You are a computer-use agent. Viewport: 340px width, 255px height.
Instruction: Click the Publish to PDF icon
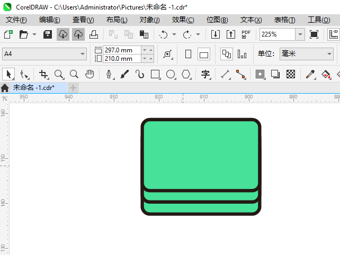(246, 34)
